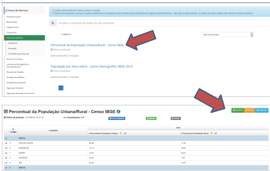Select the NORDESTE territory cell
270x171 pixels.
click(53, 148)
